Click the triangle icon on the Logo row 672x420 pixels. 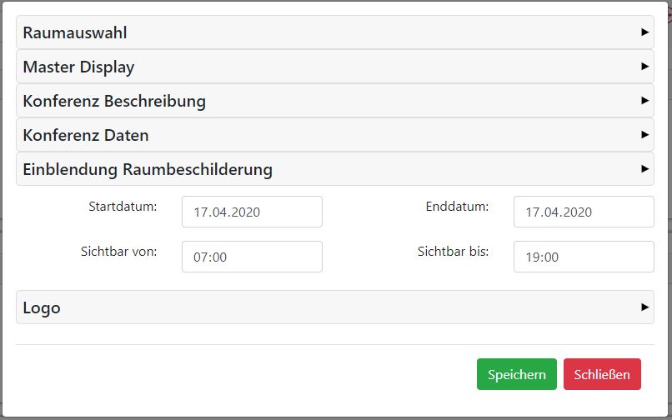tap(644, 307)
